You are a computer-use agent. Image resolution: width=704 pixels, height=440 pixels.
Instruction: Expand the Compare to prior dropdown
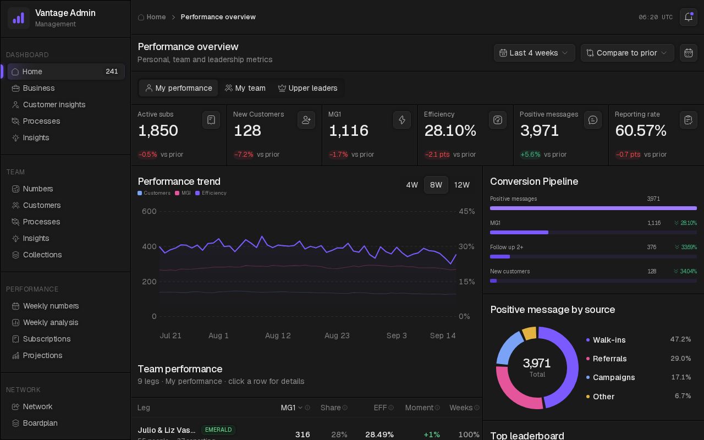click(x=628, y=53)
